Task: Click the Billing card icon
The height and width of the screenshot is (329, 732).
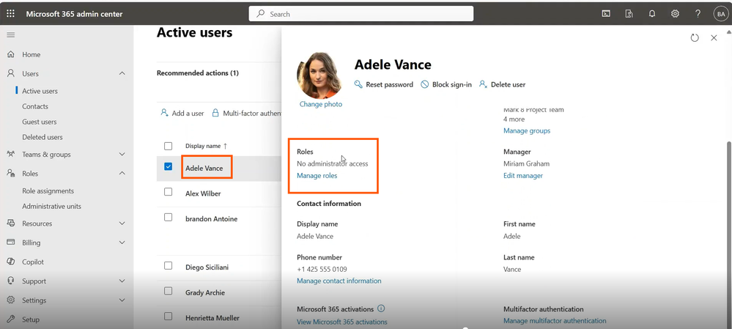Action: coord(11,243)
